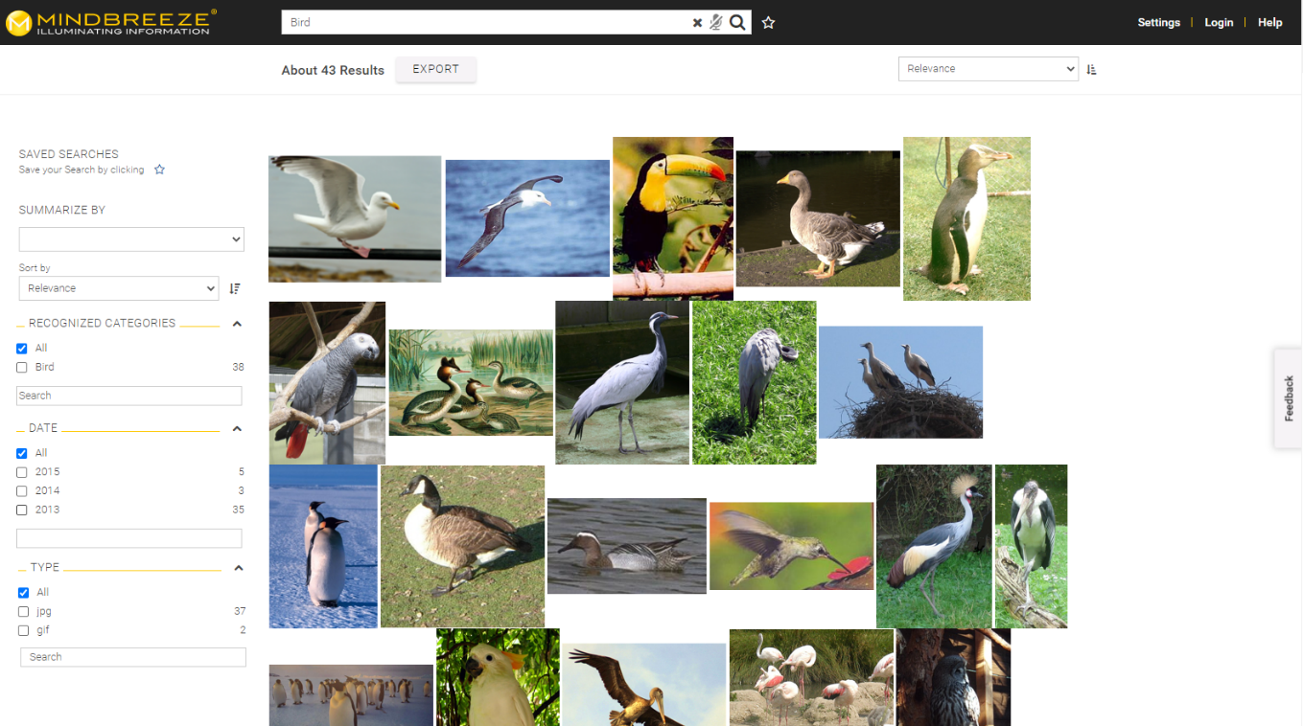Click the Mindbreeze logo
This screenshot has width=1303, height=726.
tap(111, 22)
